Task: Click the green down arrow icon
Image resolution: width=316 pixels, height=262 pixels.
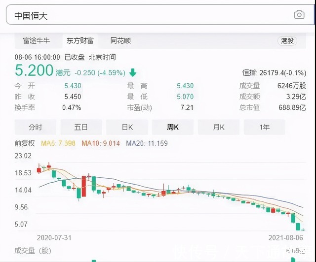Action: pos(133,72)
